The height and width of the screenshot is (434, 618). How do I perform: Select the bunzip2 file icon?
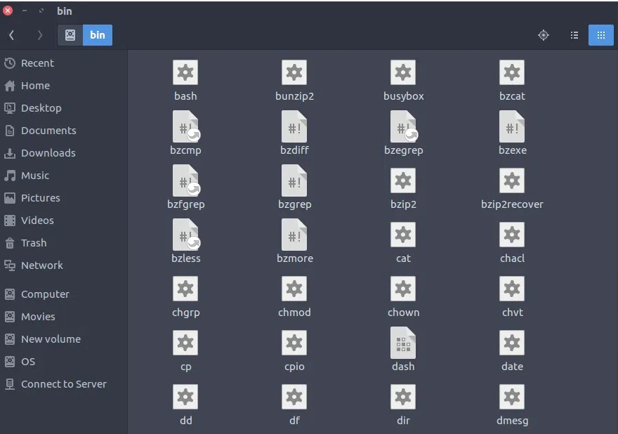pos(294,72)
